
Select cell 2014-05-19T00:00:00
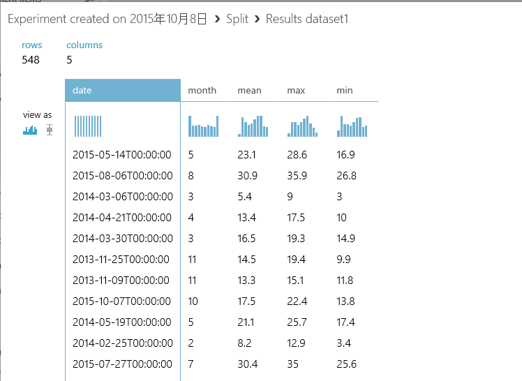(x=122, y=322)
